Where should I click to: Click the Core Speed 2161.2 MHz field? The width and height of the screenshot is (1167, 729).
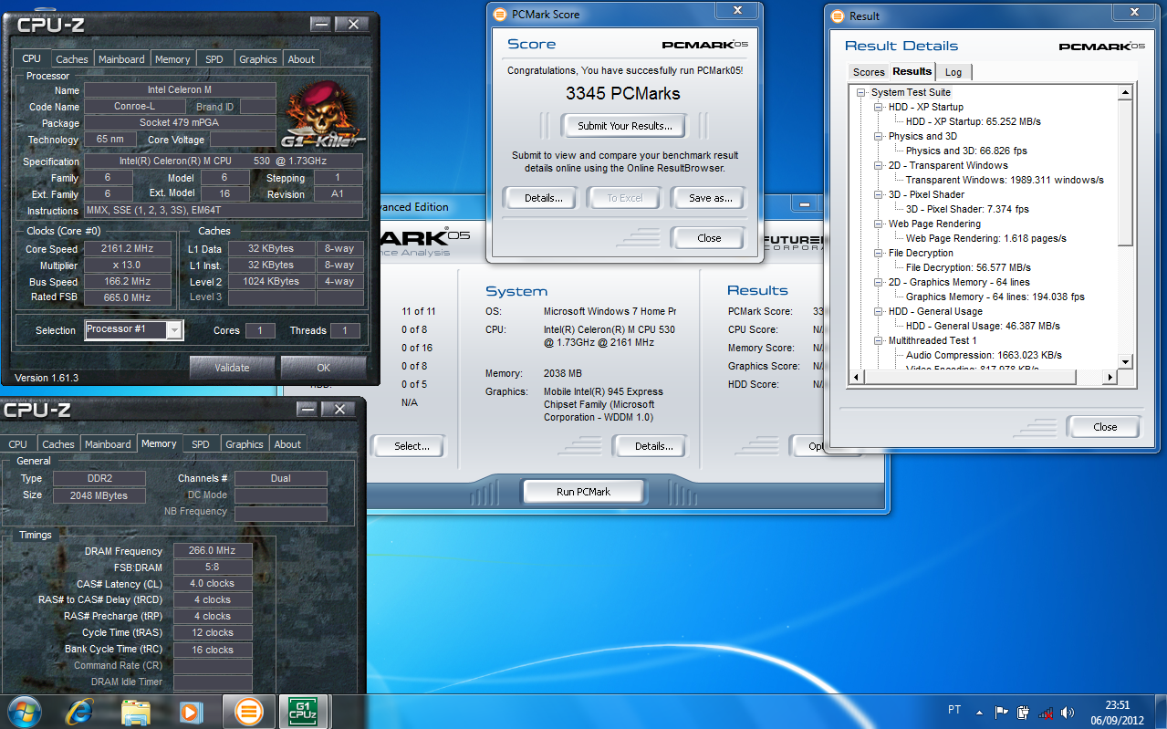pyautogui.click(x=128, y=248)
